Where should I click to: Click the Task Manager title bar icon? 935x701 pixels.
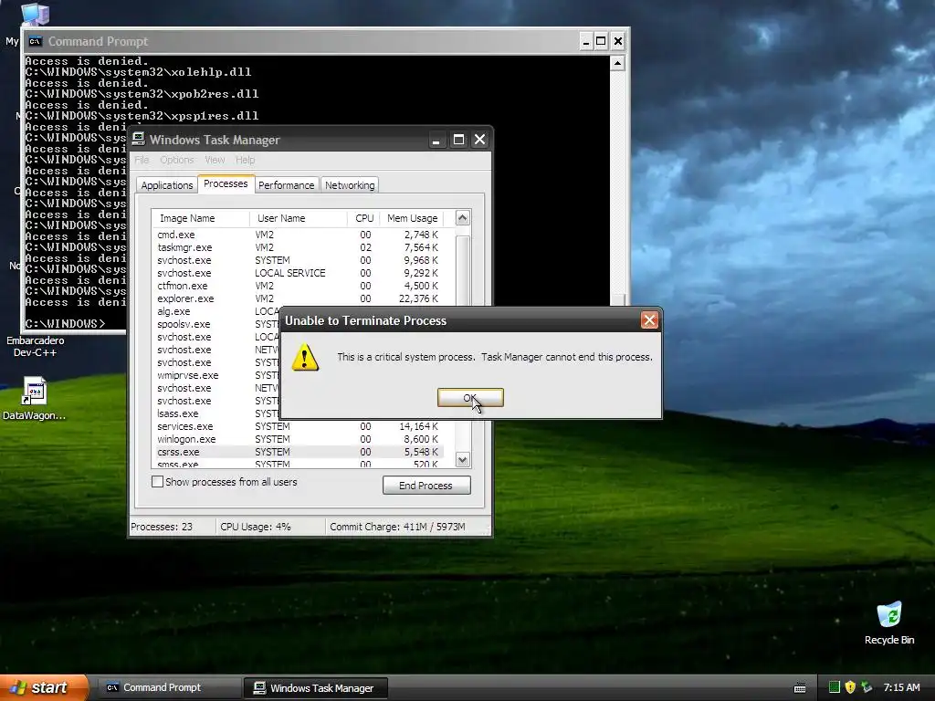click(x=139, y=139)
